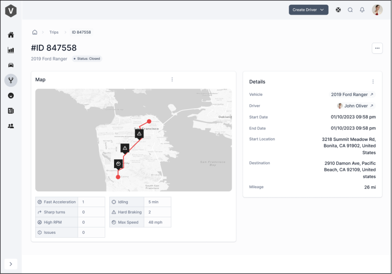The image size is (392, 274).
Task: Open search with the magnifier icon
Action: (350, 10)
